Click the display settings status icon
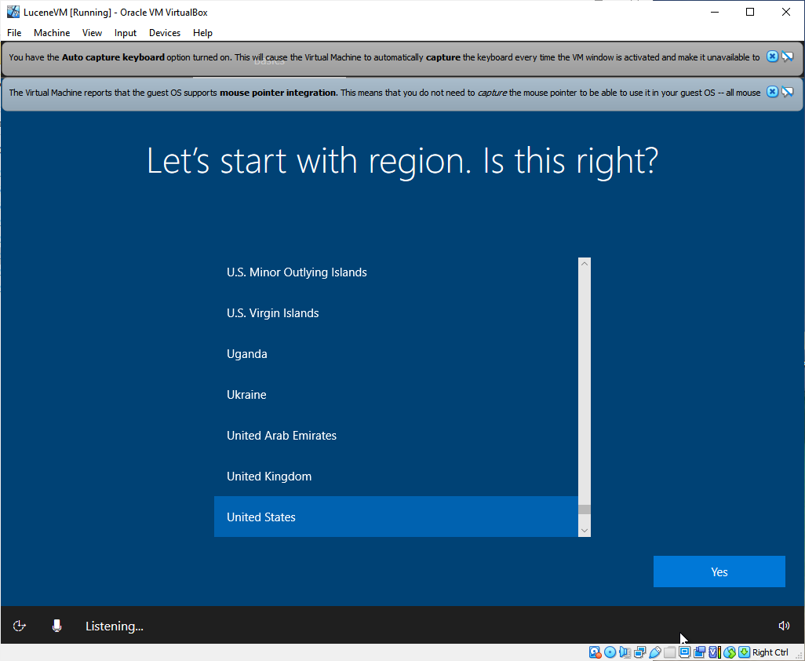The image size is (805, 661). pyautogui.click(x=684, y=652)
